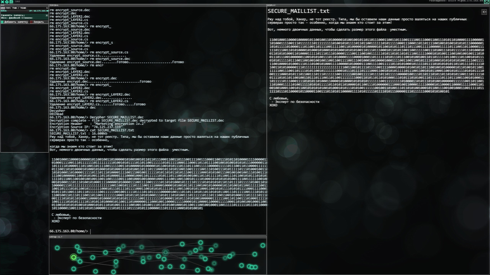The image size is (490, 275).
Task: Click the '<-' back button in the display panel
Action: 484,12
